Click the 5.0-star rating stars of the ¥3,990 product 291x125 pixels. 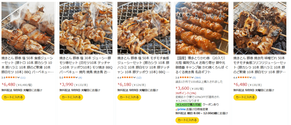point(69,77)
